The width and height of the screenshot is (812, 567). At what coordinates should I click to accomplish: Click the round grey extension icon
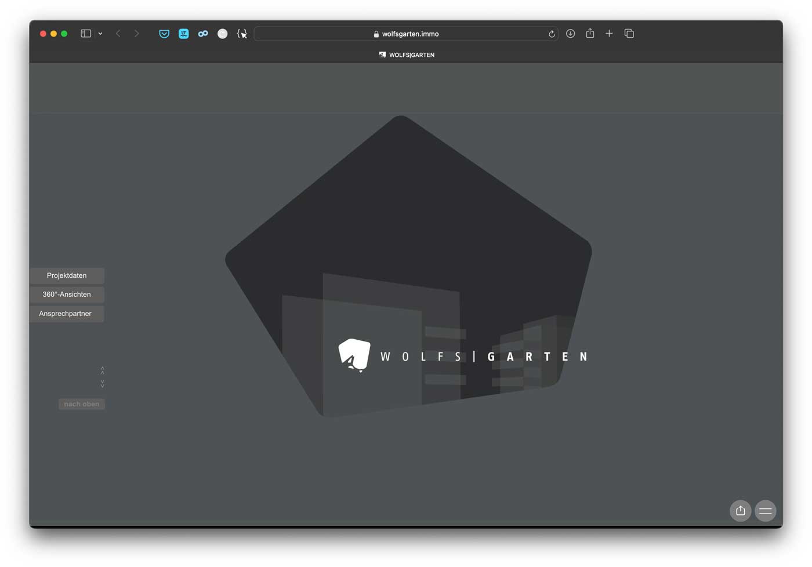point(222,34)
